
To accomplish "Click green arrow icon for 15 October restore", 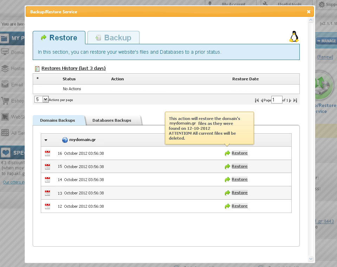I will [x=227, y=167].
